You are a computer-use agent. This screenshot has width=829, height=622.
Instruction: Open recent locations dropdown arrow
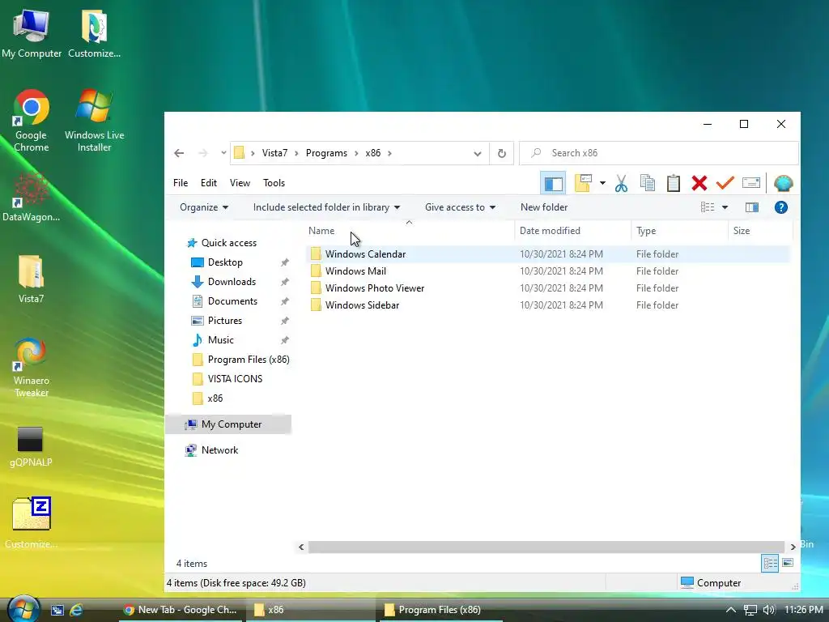click(x=223, y=153)
